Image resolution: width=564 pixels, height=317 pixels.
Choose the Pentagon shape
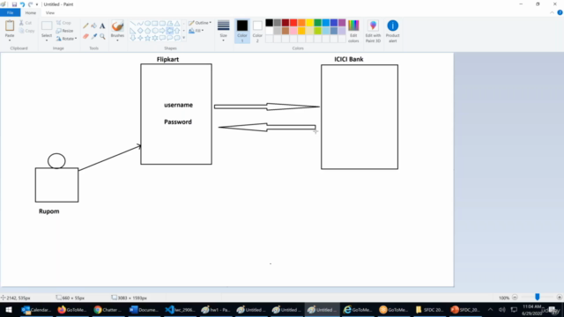147,31
